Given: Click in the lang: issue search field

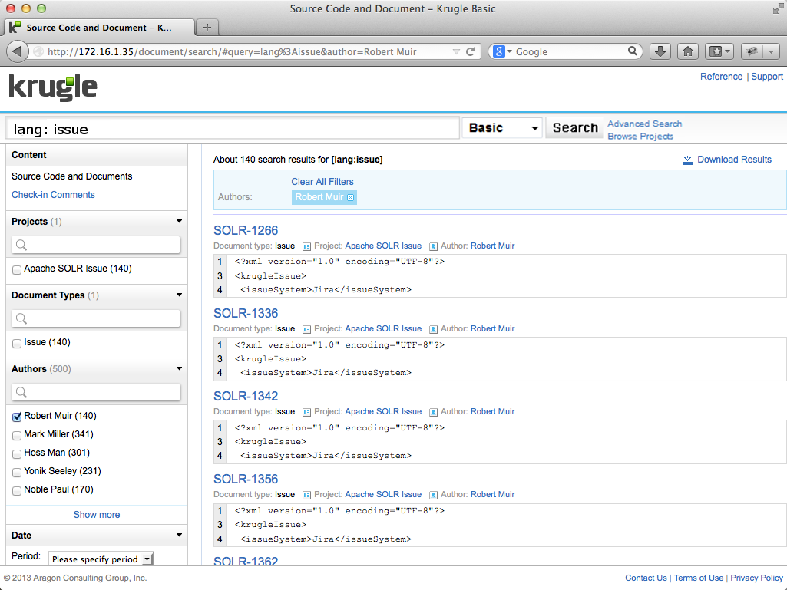Looking at the screenshot, I should point(233,128).
